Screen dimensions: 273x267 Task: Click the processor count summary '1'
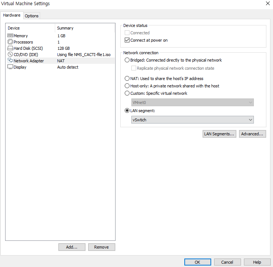58,42
